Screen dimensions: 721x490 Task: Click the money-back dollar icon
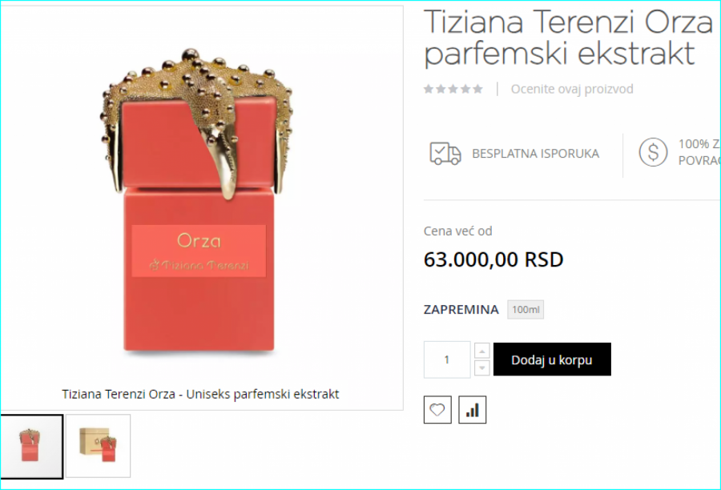point(653,152)
